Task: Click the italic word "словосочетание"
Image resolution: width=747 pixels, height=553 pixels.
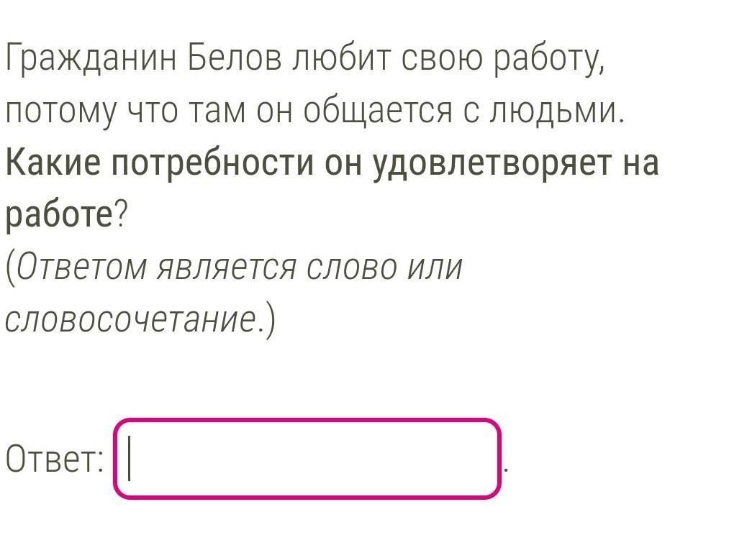Action: pyautogui.click(x=130, y=320)
